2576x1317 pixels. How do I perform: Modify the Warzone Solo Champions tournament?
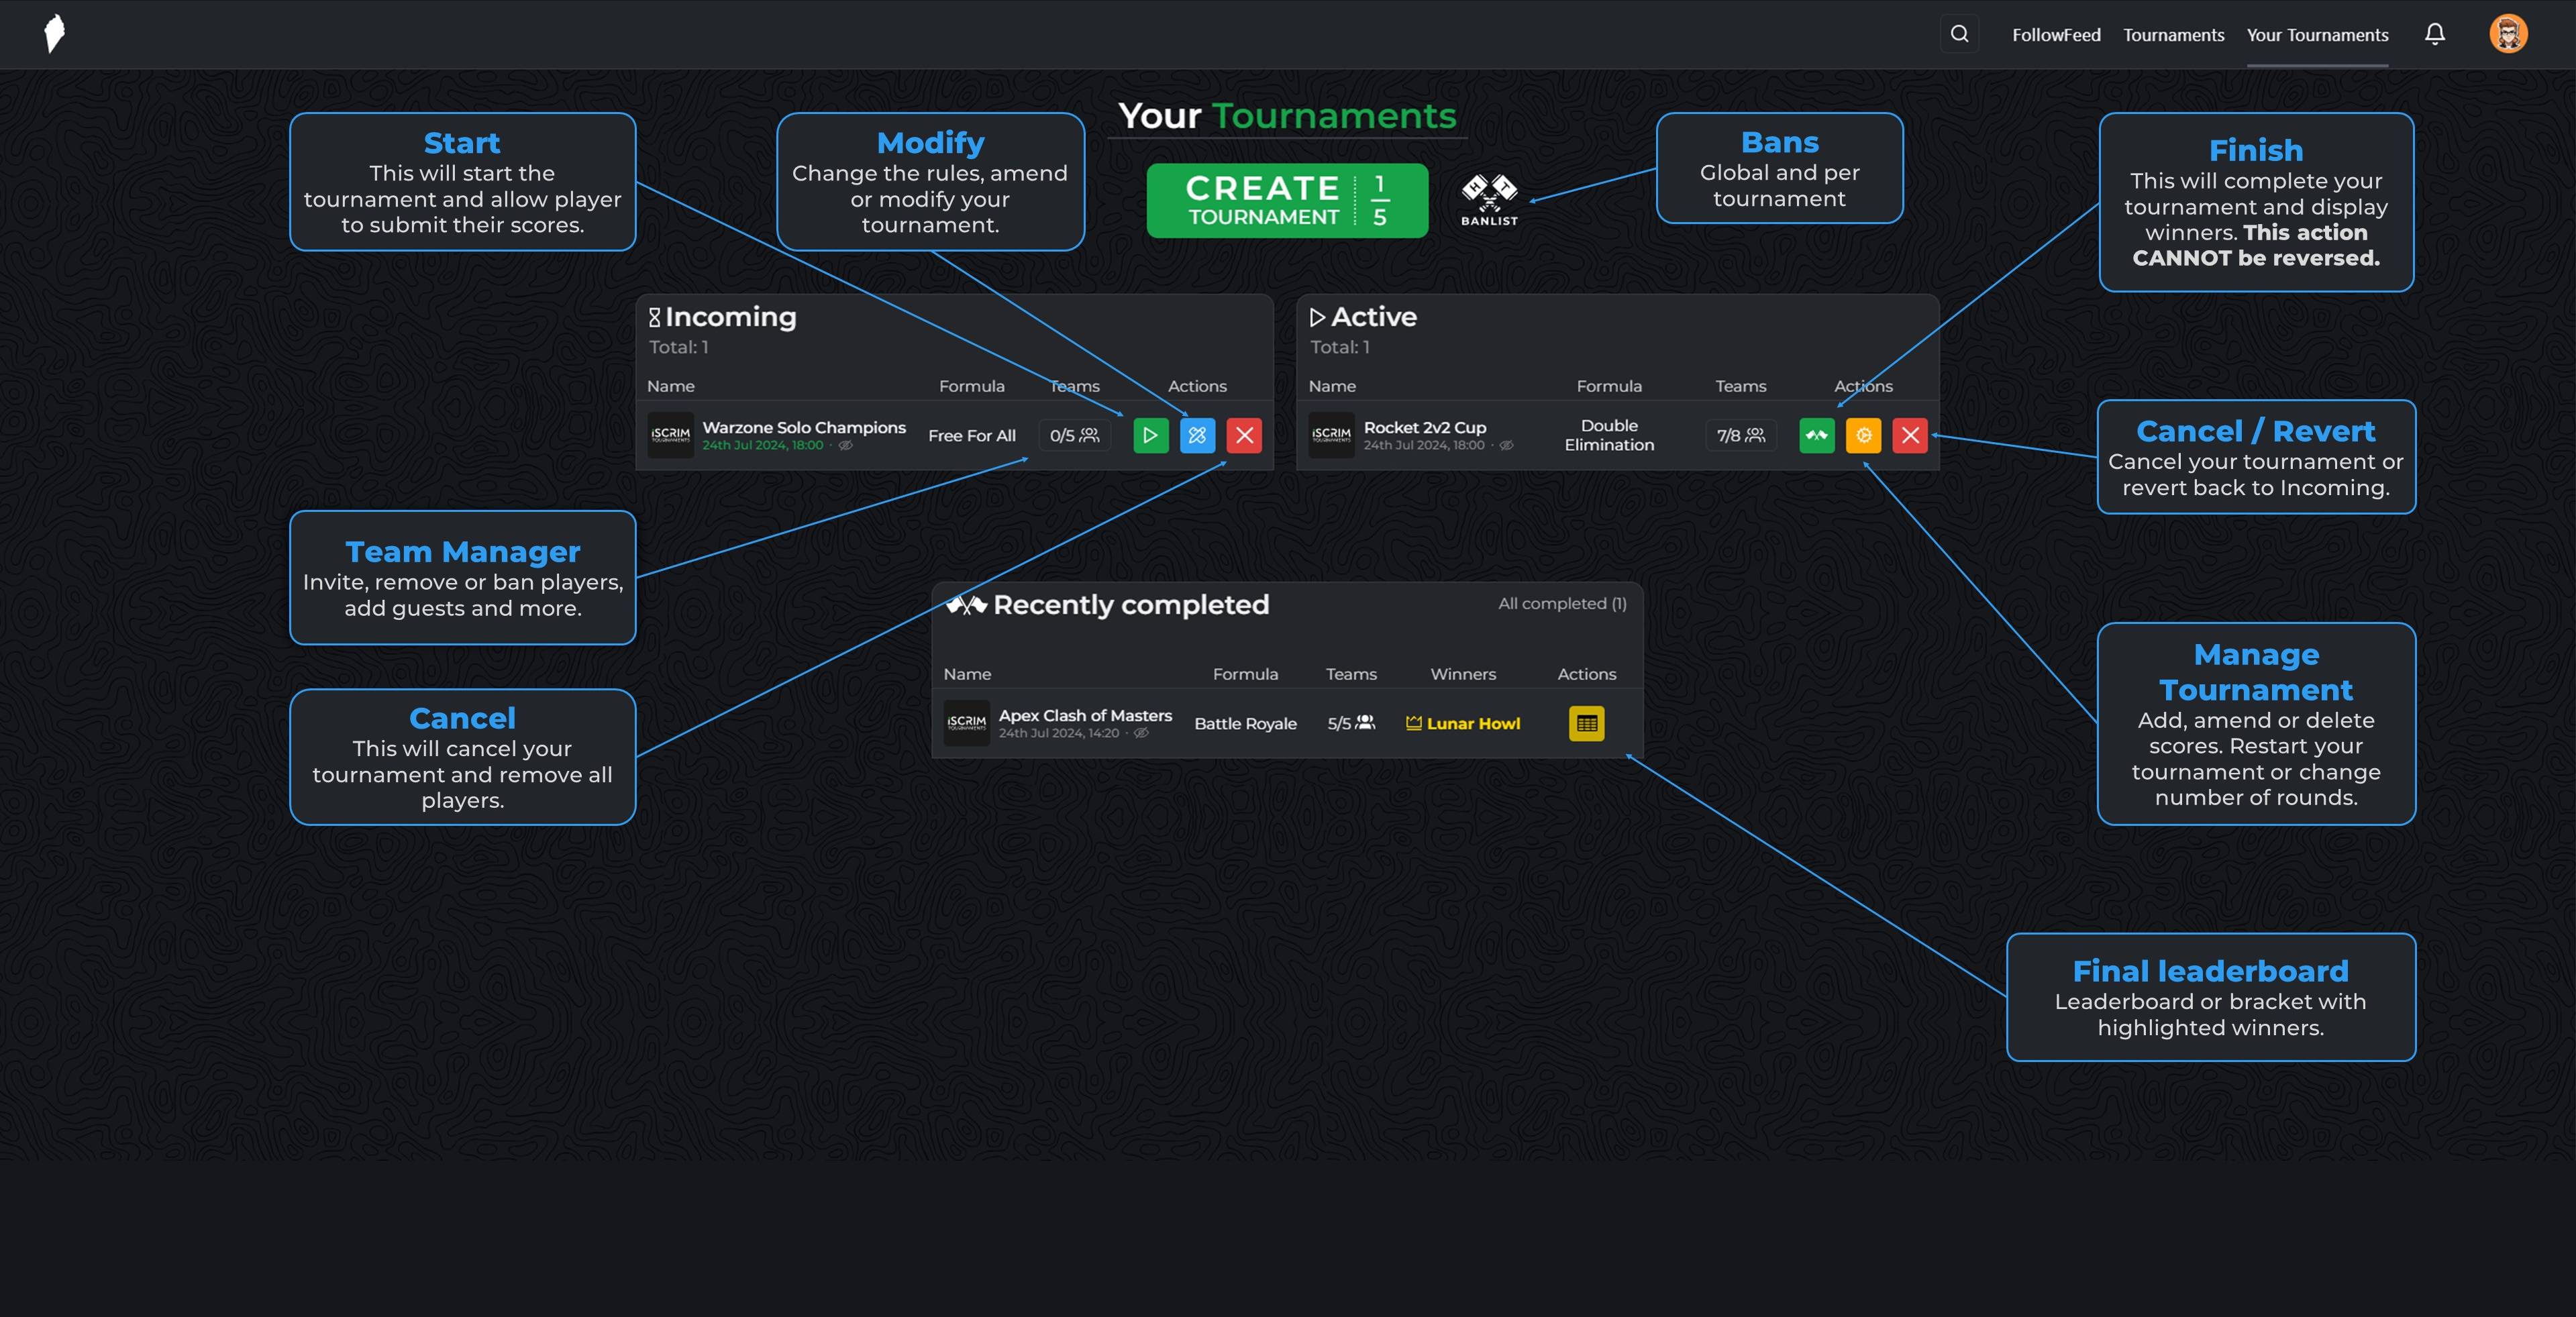point(1197,435)
